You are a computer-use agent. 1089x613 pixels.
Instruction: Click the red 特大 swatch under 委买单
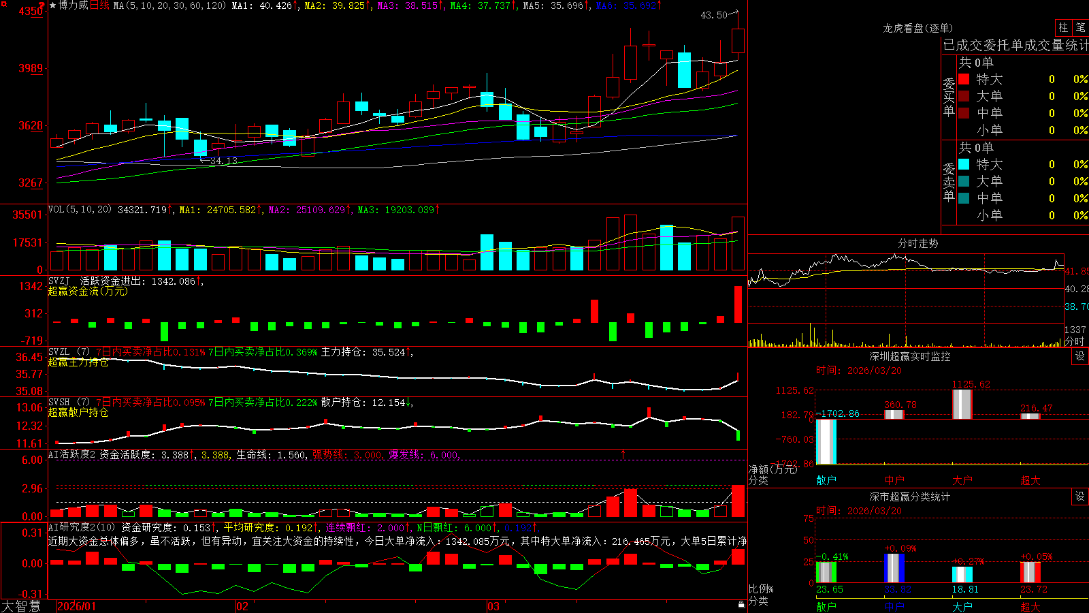point(964,79)
